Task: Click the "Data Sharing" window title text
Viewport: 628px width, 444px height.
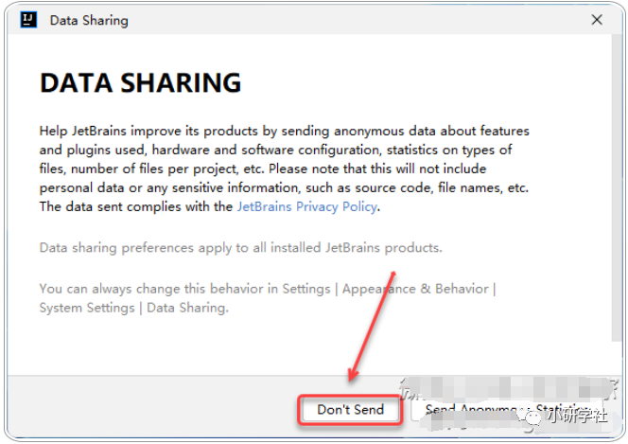Action: 88,20
